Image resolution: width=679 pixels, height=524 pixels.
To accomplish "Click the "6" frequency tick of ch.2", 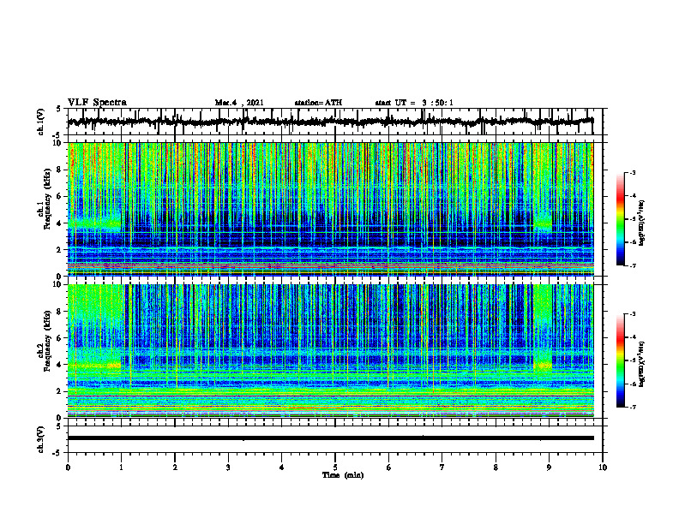I will (x=60, y=338).
